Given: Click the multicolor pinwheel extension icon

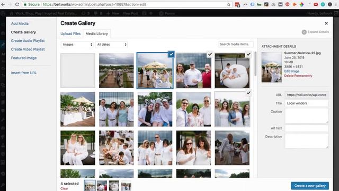Looking at the screenshot, I should [x=301, y=4].
